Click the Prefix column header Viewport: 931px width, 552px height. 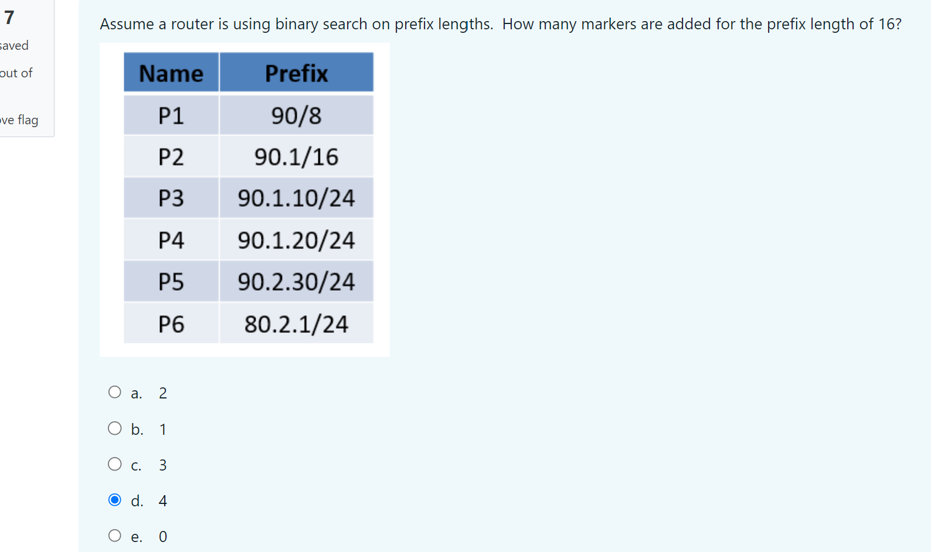[x=296, y=72]
